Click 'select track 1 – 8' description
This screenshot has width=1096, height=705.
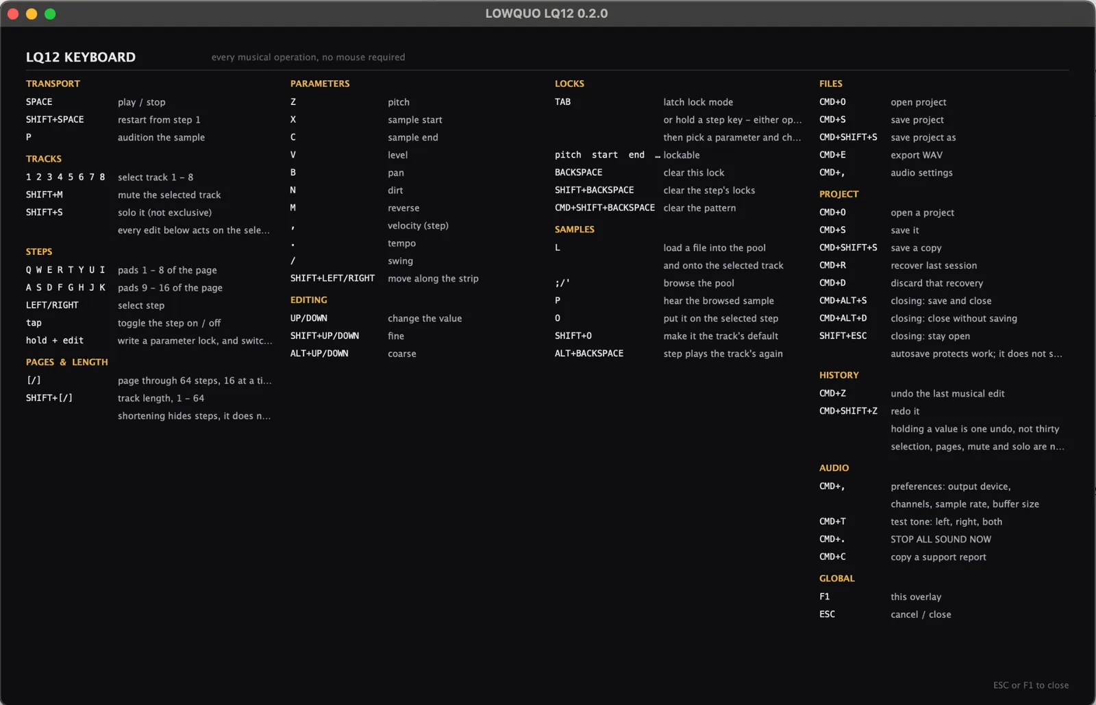pos(155,177)
